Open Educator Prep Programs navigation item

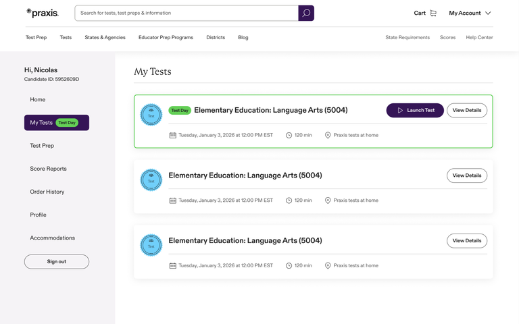click(x=166, y=37)
